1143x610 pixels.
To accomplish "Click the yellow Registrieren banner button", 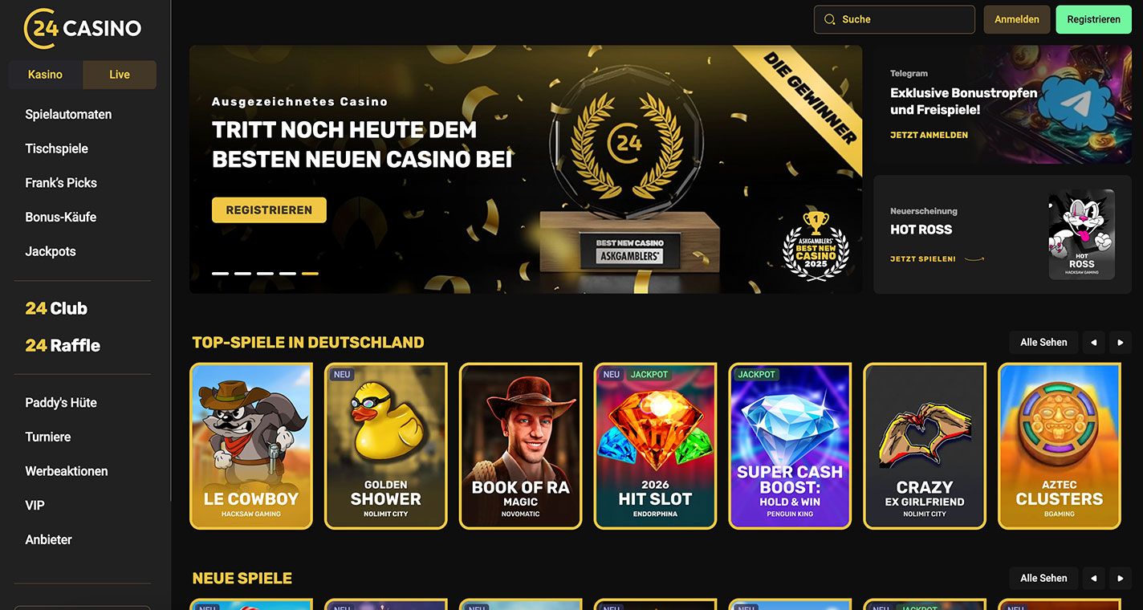I will pyautogui.click(x=269, y=210).
